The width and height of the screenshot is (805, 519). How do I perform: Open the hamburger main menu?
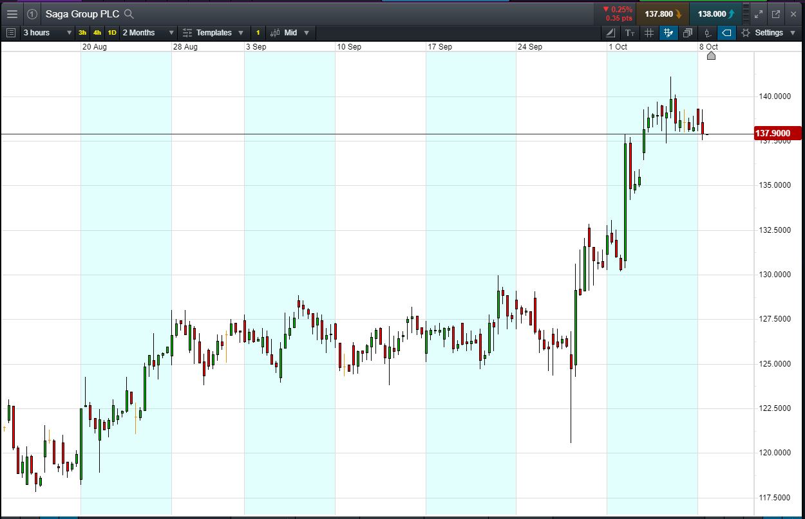[x=12, y=14]
